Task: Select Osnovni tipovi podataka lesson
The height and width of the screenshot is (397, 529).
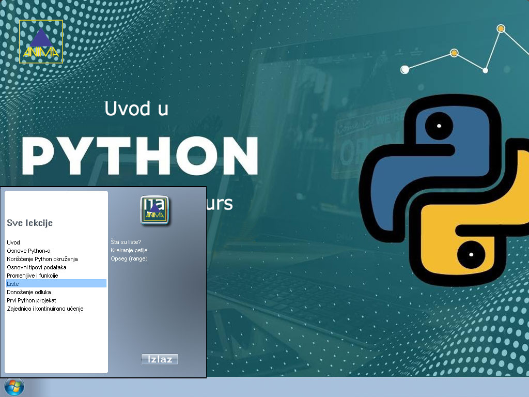Action: [x=37, y=267]
